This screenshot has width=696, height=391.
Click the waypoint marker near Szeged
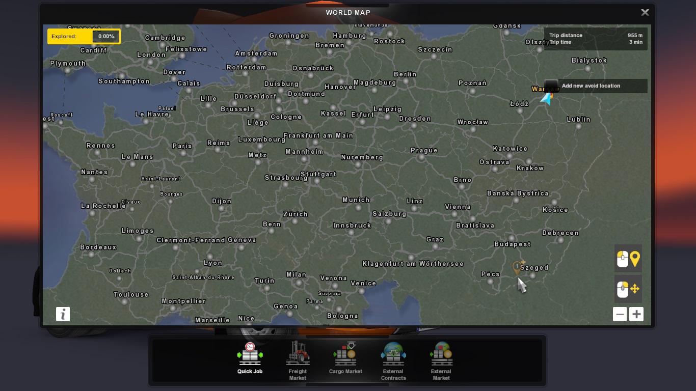tap(517, 267)
